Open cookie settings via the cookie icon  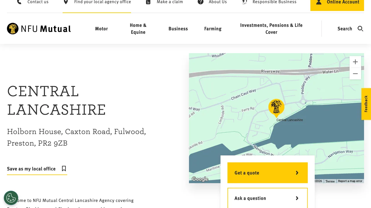pos(11,198)
